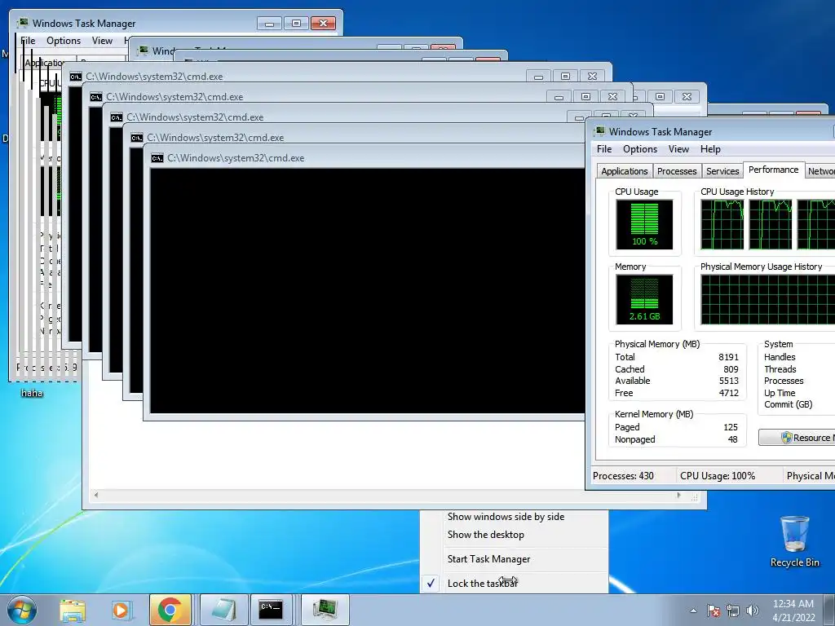835x626 pixels.
Task: Open Help menu in front Task Manager
Action: pyautogui.click(x=710, y=149)
